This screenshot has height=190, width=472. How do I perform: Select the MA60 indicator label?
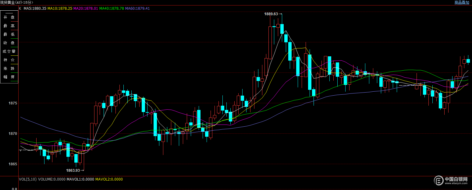[137, 9]
